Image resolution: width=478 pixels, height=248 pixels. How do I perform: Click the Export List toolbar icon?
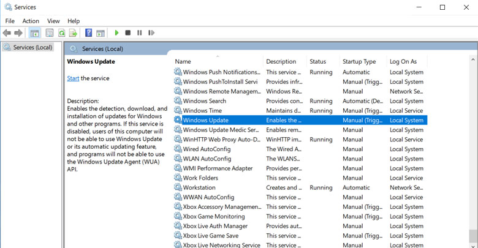pyautogui.click(x=73, y=33)
